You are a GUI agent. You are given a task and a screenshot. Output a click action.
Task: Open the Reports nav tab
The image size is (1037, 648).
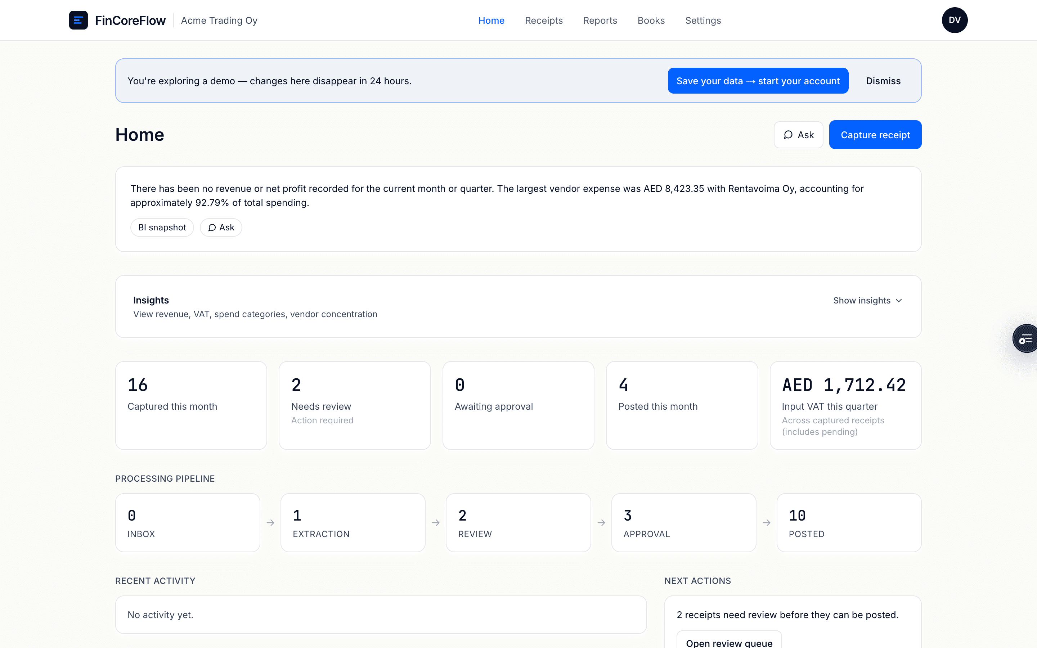point(600,21)
